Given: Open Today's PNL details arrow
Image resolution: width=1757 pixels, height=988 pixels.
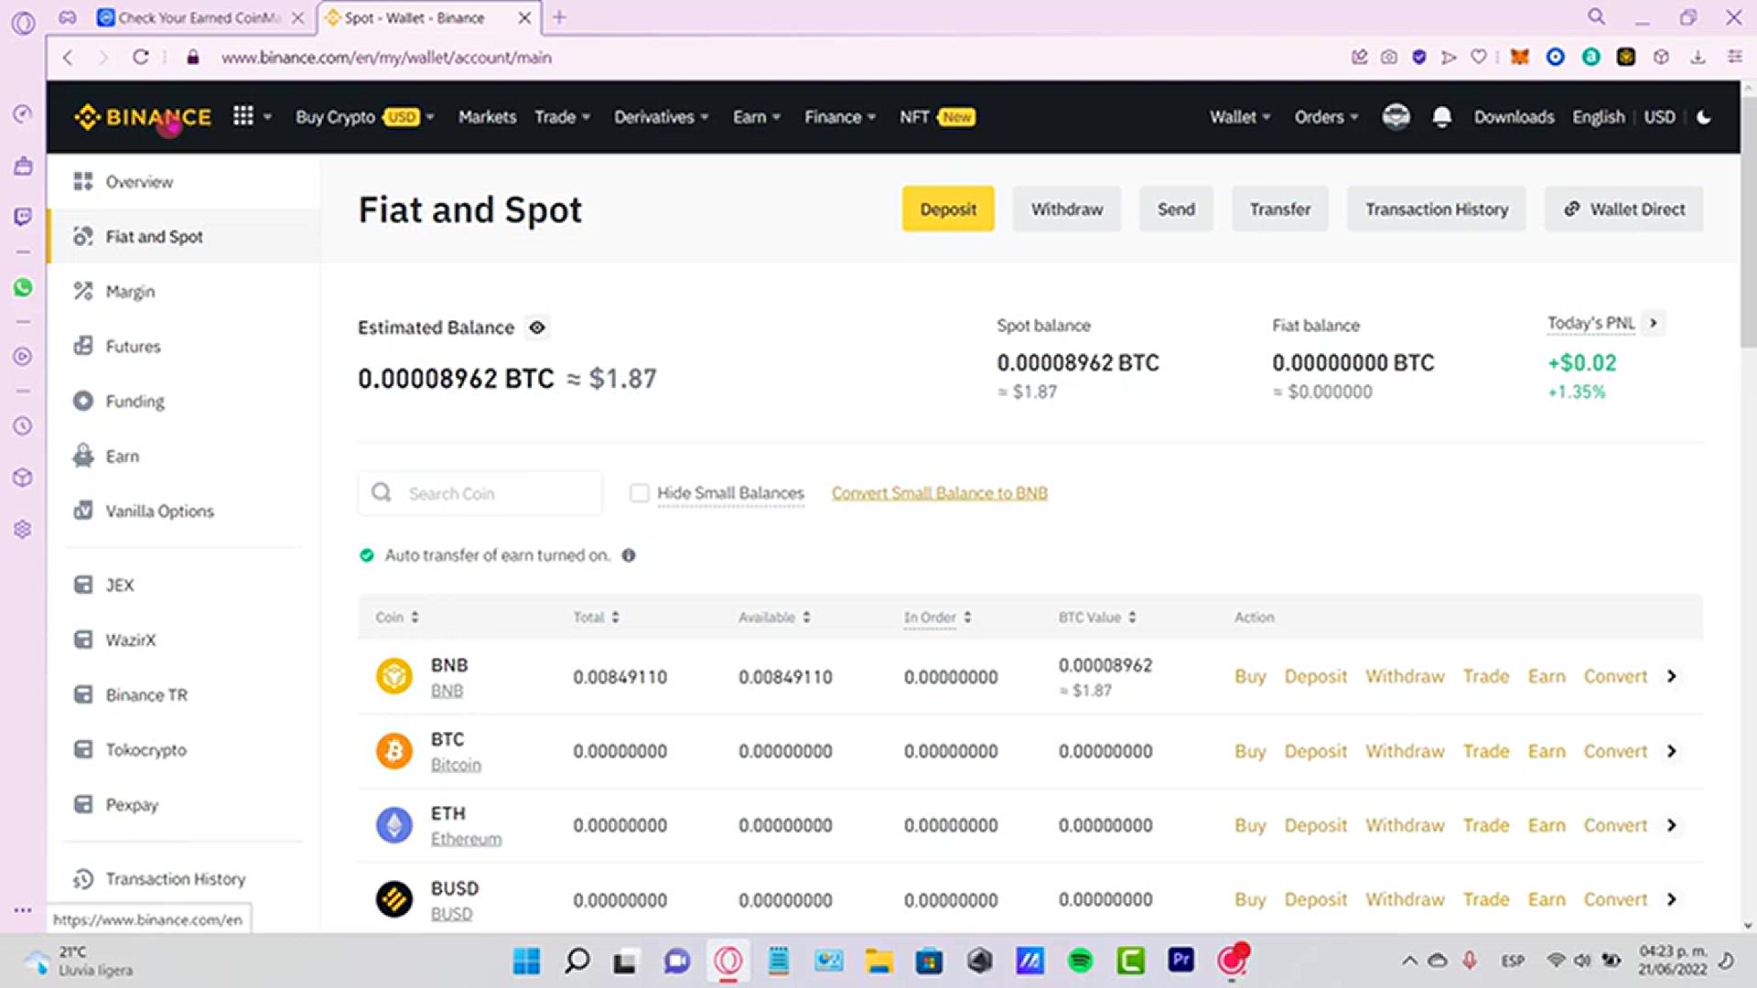Looking at the screenshot, I should click(1653, 323).
